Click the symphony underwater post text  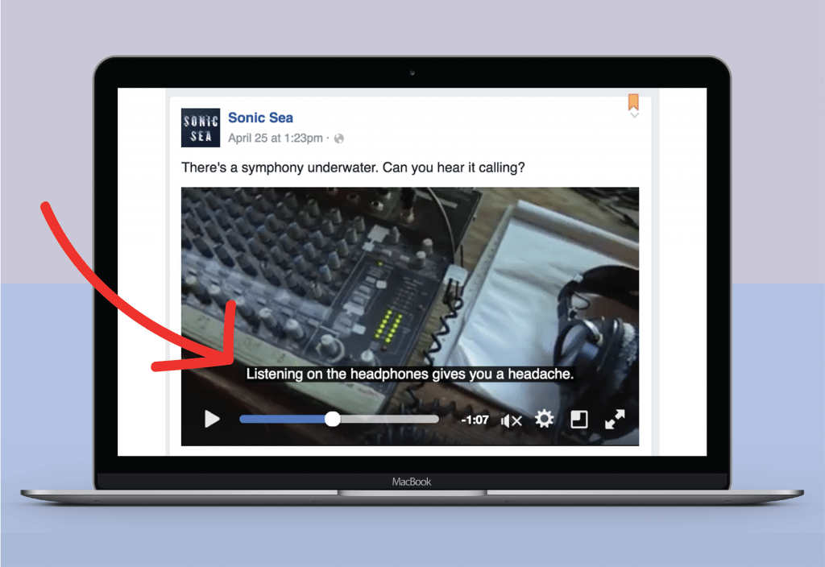(353, 168)
